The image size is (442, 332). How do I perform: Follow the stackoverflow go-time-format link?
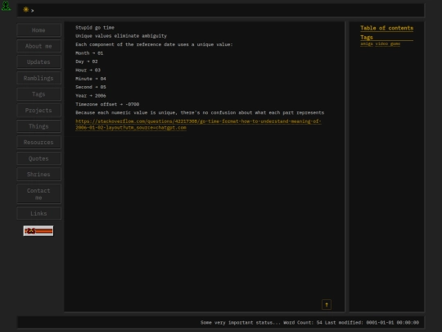(198, 125)
